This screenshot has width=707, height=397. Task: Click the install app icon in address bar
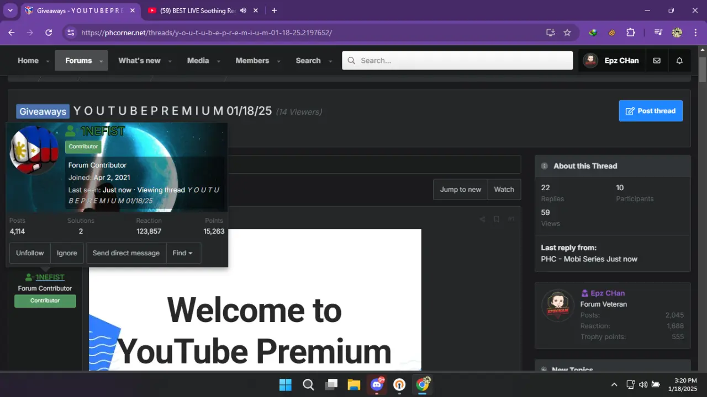[550, 33]
